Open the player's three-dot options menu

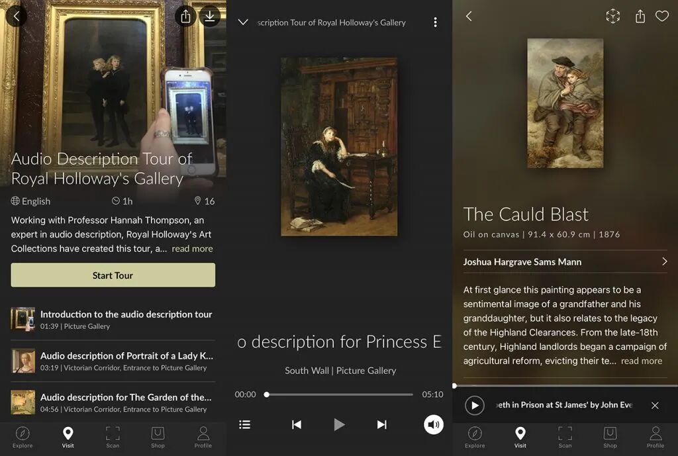point(436,23)
